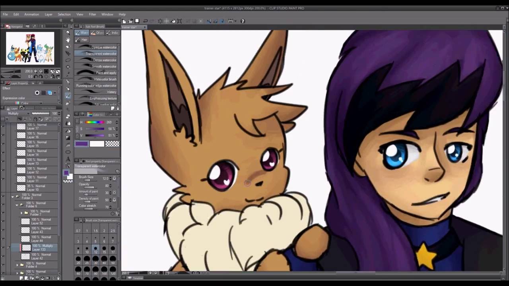Click Navigator zoom out icon

[35, 71]
